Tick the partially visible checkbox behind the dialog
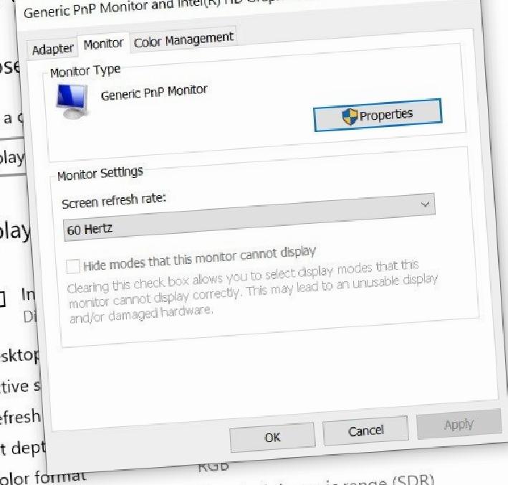The image size is (508, 485). [2, 298]
